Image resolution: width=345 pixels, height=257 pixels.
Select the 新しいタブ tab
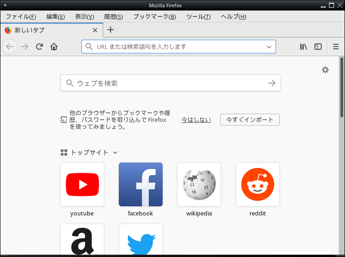click(52, 30)
